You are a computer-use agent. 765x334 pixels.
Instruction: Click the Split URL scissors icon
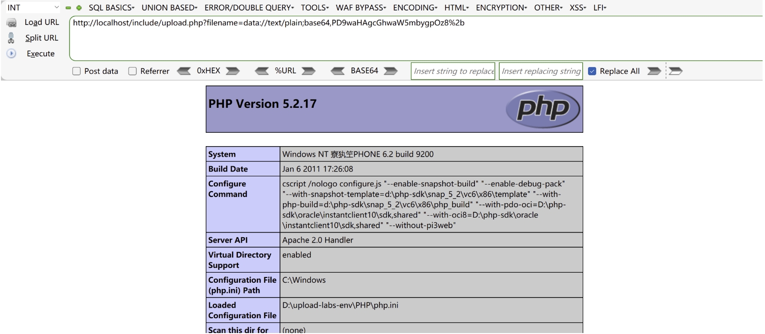pos(11,38)
